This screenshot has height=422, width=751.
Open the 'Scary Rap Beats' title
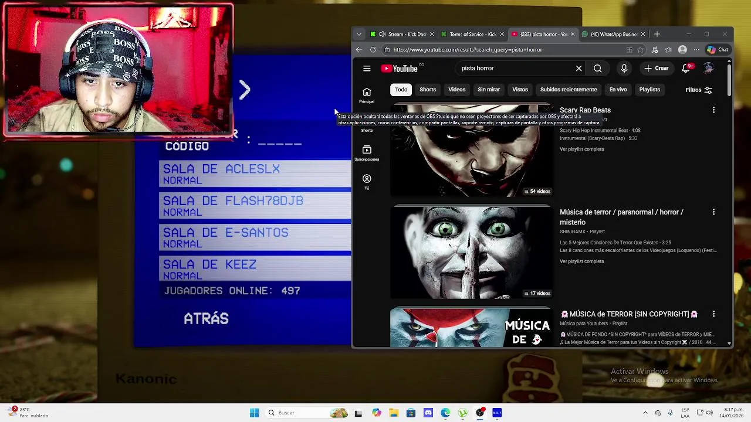[585, 110]
